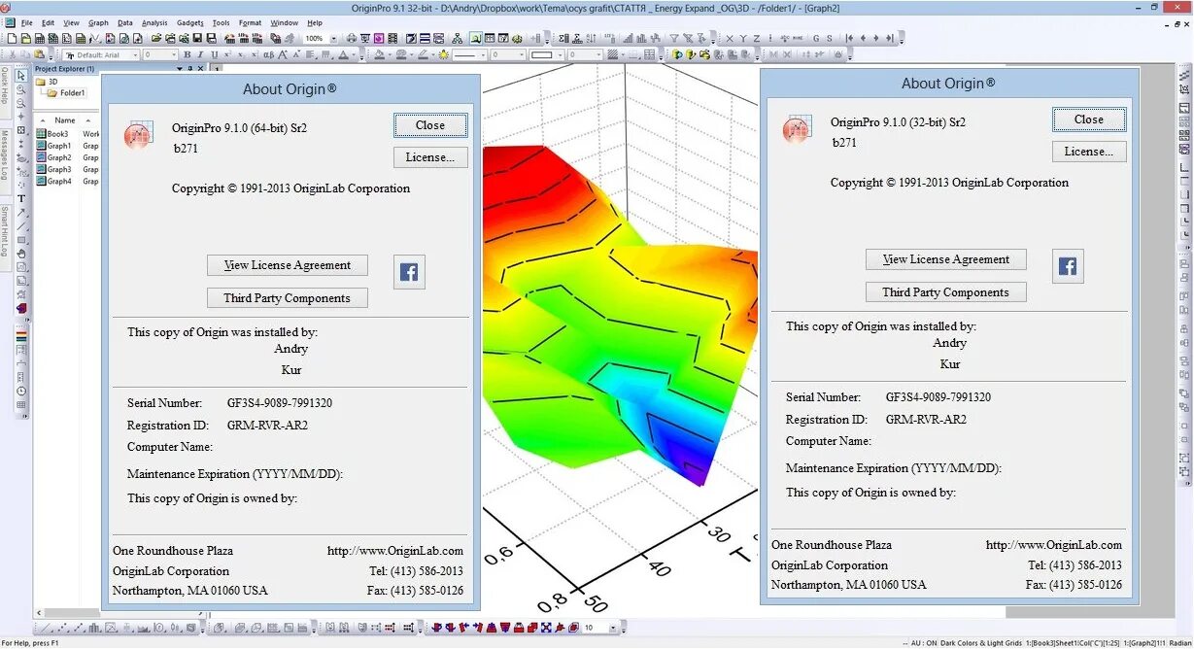Open the font size dropdown

point(174,55)
